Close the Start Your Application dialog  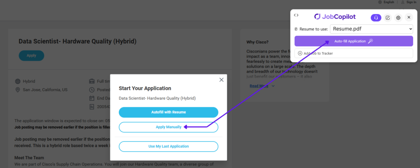click(221, 80)
